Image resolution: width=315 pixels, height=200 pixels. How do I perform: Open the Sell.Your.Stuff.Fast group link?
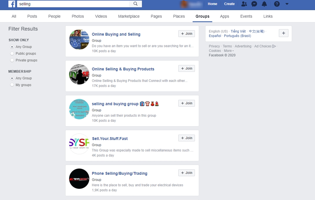110,139
